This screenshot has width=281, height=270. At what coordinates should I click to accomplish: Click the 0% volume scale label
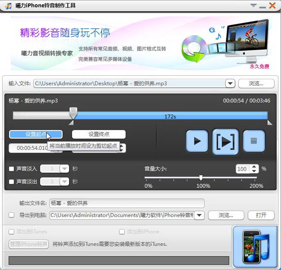(148, 186)
